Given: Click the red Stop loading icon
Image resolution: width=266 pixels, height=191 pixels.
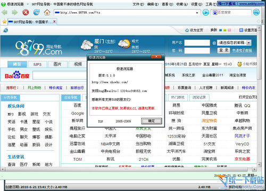Looking at the screenshot, I should (x=26, y=12).
